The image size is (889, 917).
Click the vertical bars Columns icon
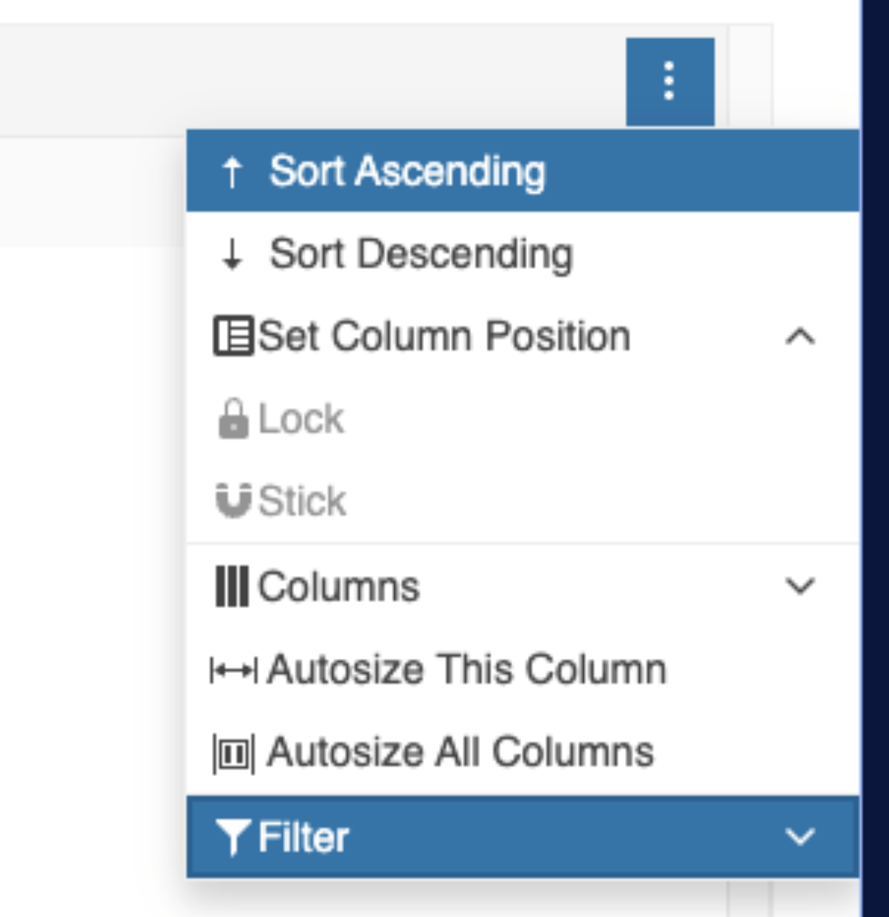coord(232,587)
